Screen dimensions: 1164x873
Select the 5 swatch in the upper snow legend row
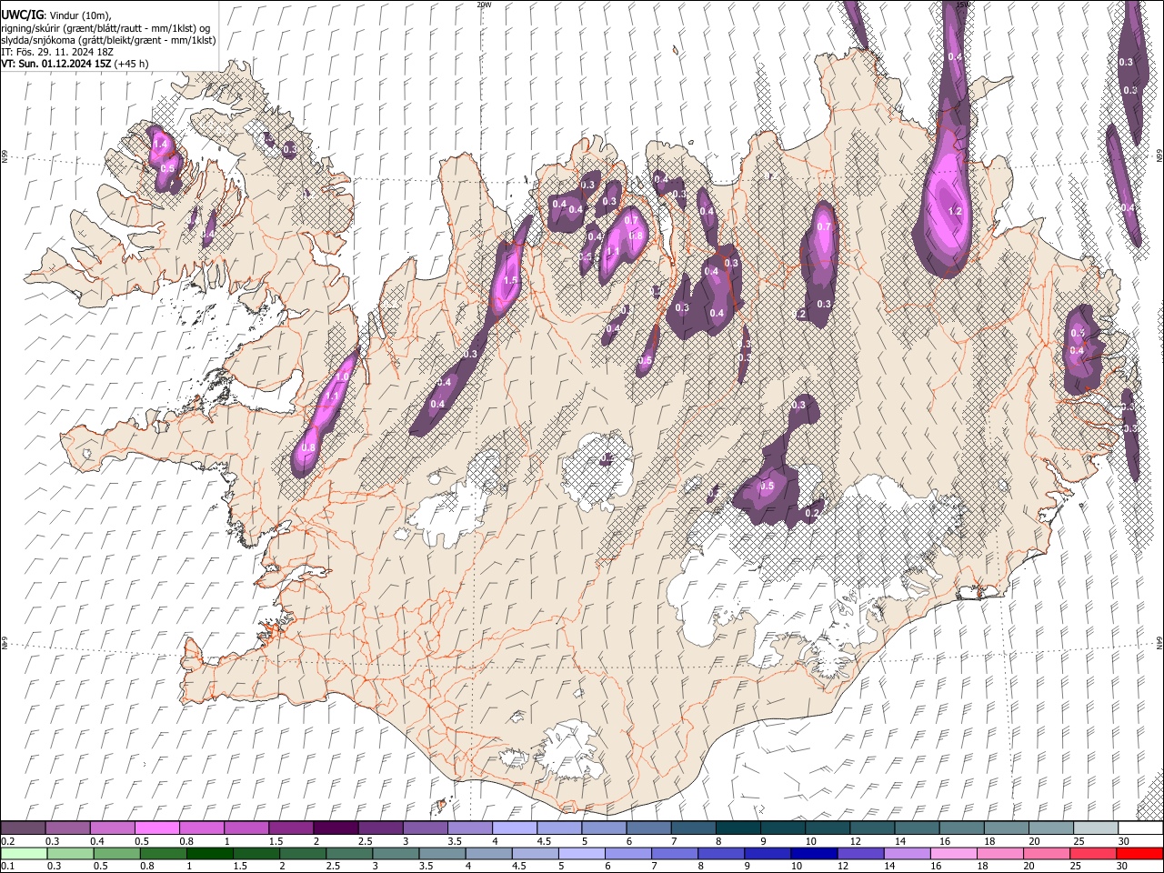pos(603,828)
